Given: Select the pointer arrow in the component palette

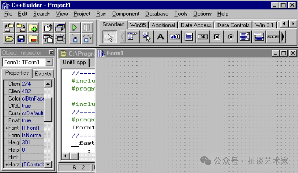Looking at the screenshot, I should click(x=110, y=37).
